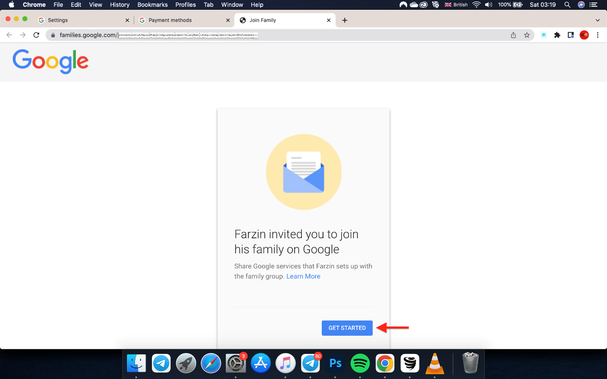Open Chrome's three-dot menu
The image size is (607, 379).
[598, 35]
